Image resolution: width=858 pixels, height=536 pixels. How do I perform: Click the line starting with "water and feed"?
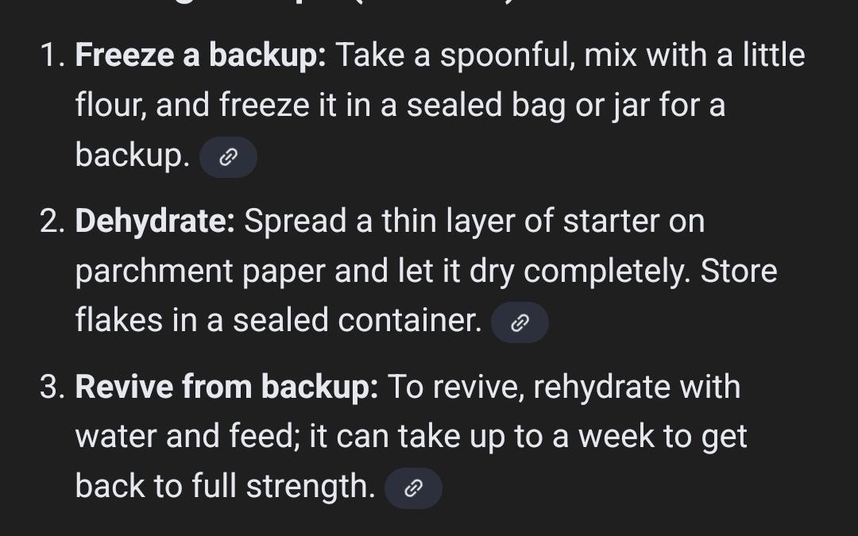coord(411,437)
